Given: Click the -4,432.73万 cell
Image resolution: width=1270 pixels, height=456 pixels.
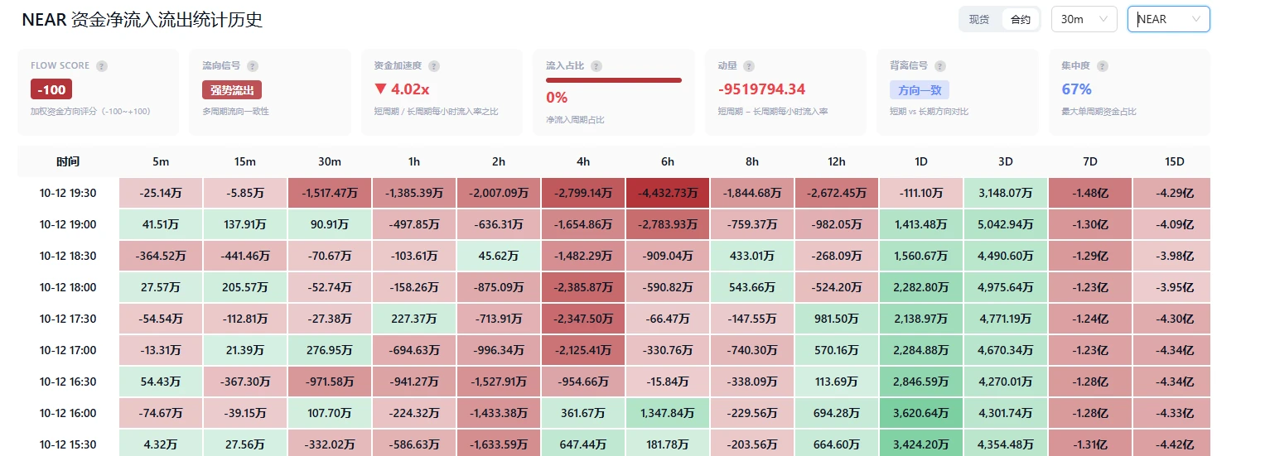Looking at the screenshot, I should [668, 193].
